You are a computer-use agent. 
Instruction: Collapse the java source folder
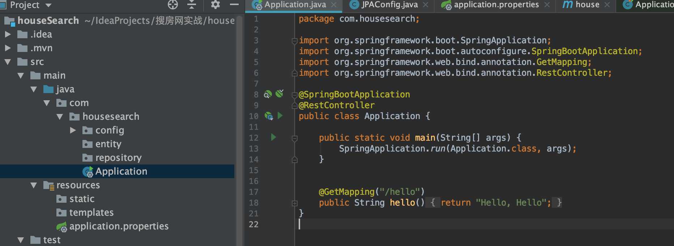(x=34, y=89)
